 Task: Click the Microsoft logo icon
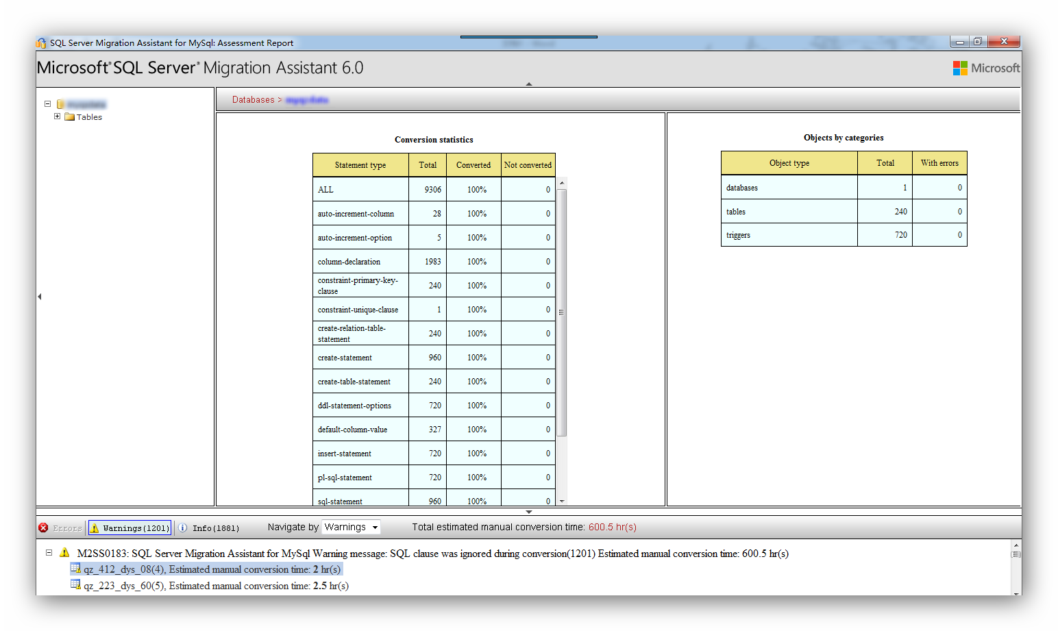(x=960, y=68)
